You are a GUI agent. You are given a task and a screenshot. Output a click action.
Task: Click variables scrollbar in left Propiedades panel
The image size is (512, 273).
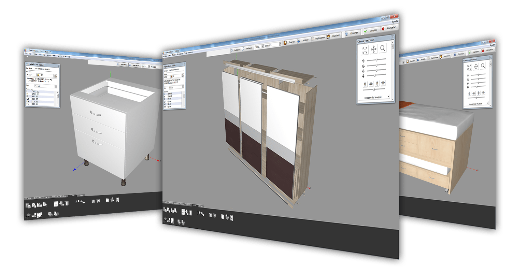[58, 98]
